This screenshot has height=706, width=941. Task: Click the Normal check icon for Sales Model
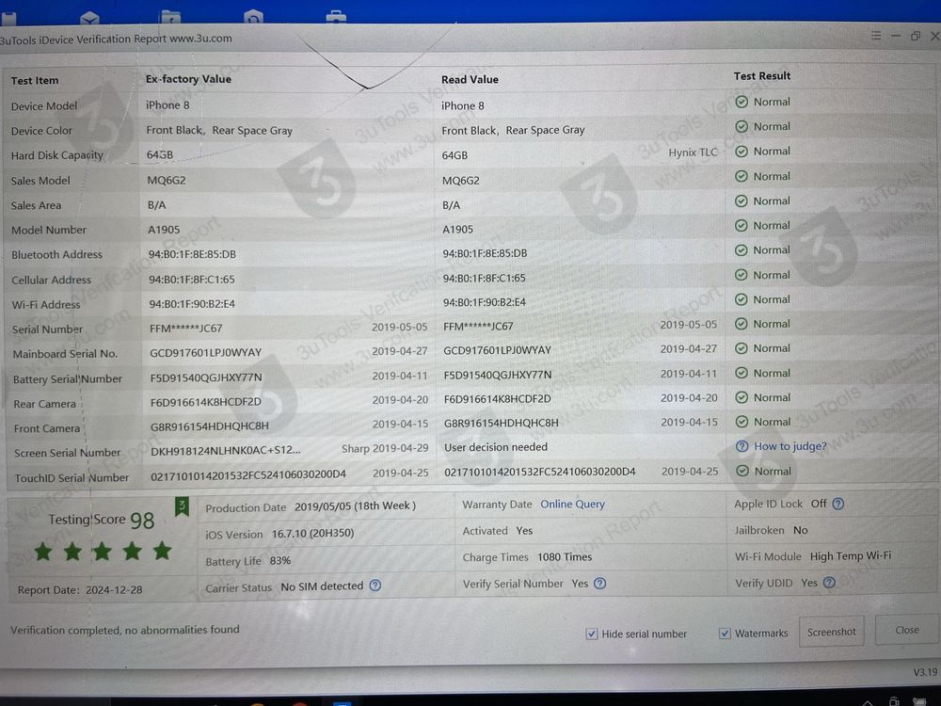[742, 177]
